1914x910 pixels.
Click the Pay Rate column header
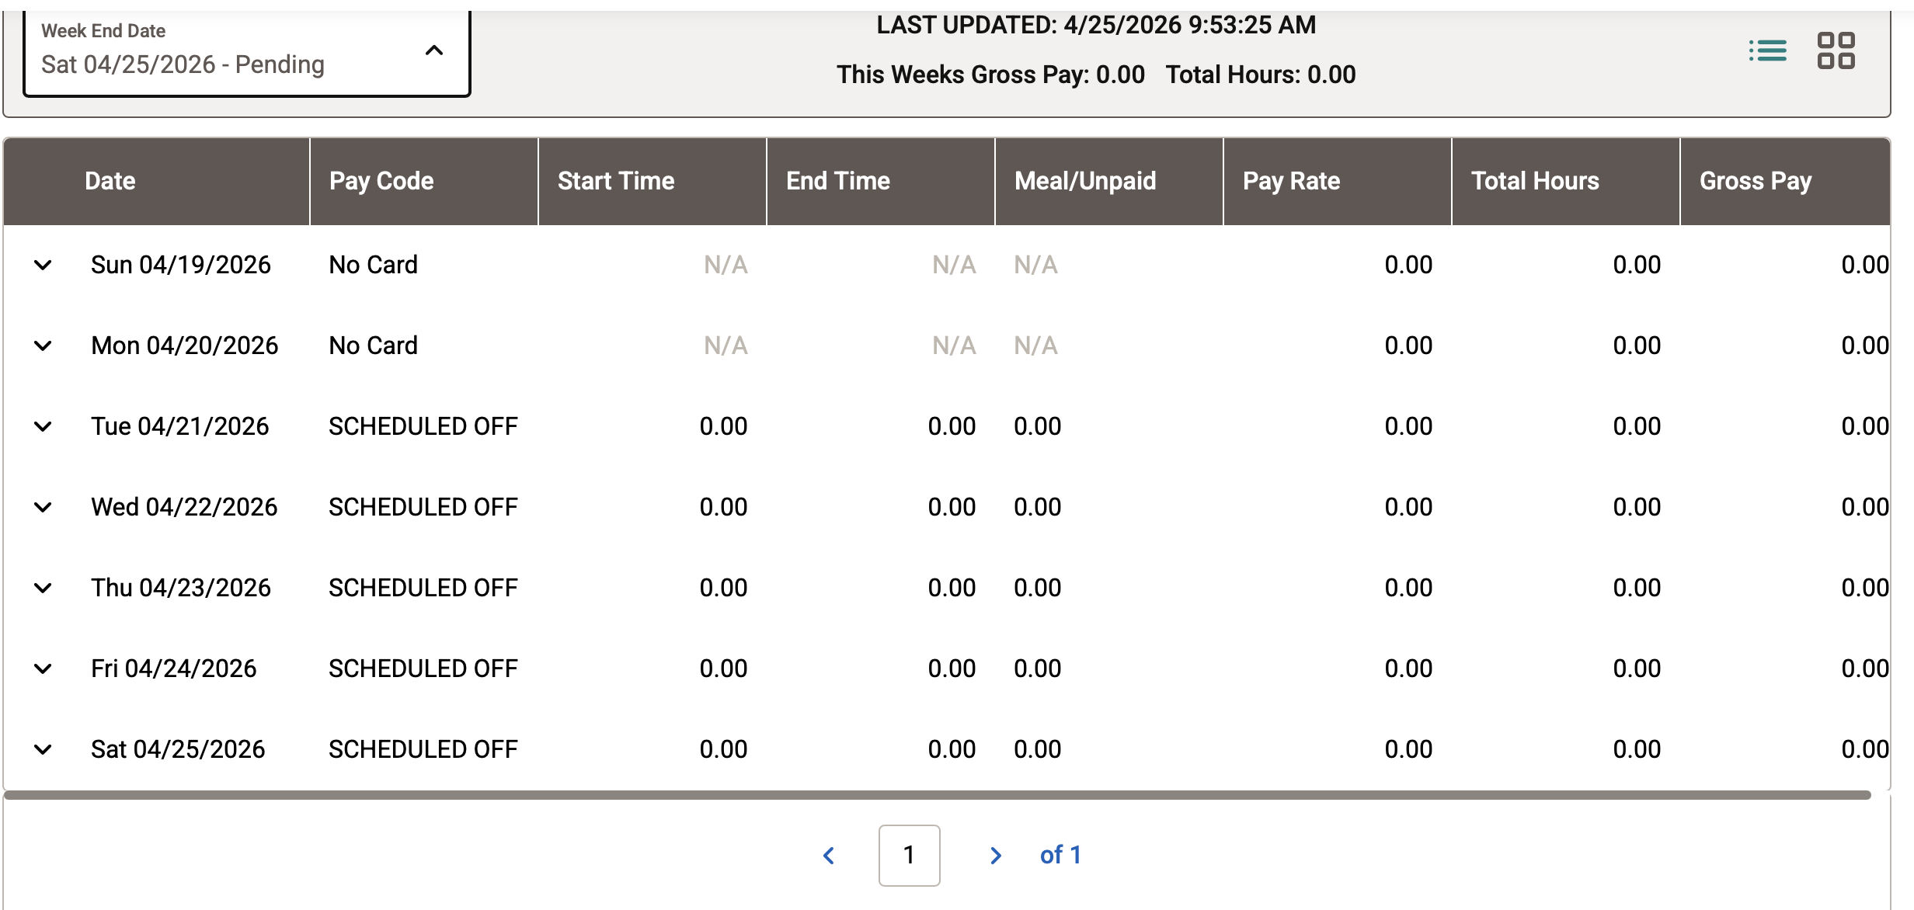[x=1337, y=181]
